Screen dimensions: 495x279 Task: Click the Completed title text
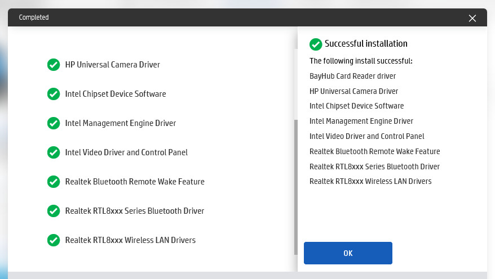pyautogui.click(x=34, y=17)
